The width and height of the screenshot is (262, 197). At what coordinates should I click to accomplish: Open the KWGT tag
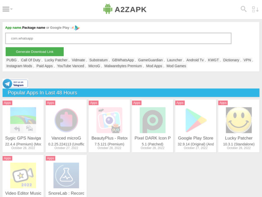pos(213,60)
